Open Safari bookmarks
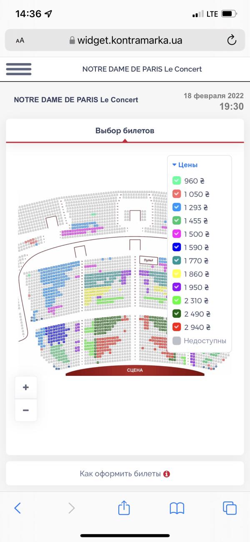Screen dimensions: 250x542 pos(177,508)
